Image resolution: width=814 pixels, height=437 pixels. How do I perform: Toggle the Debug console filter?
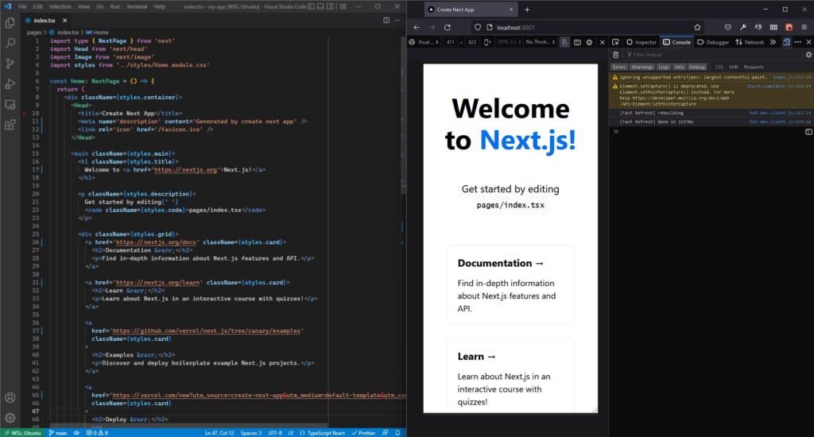pos(696,67)
